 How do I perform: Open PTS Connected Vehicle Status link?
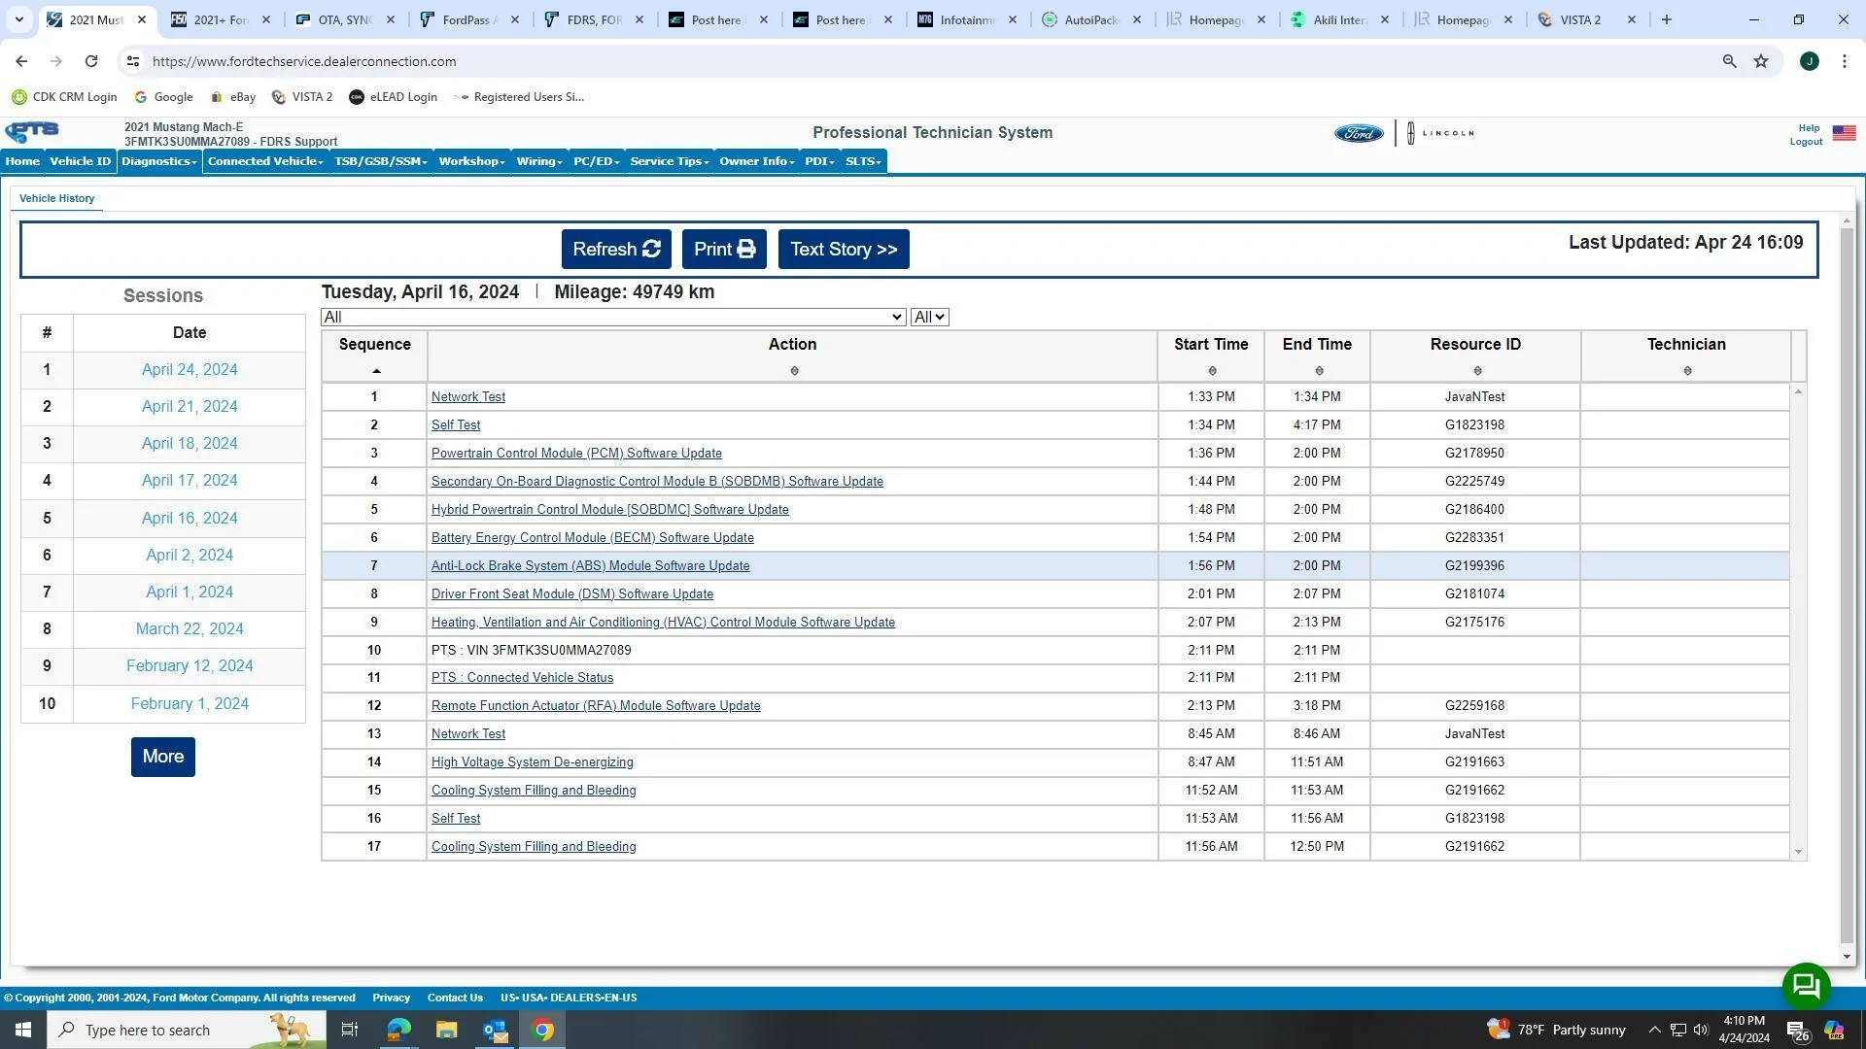(522, 678)
